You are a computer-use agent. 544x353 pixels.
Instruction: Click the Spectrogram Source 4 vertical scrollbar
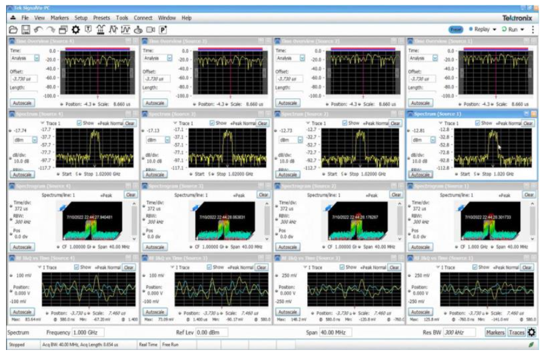point(134,221)
